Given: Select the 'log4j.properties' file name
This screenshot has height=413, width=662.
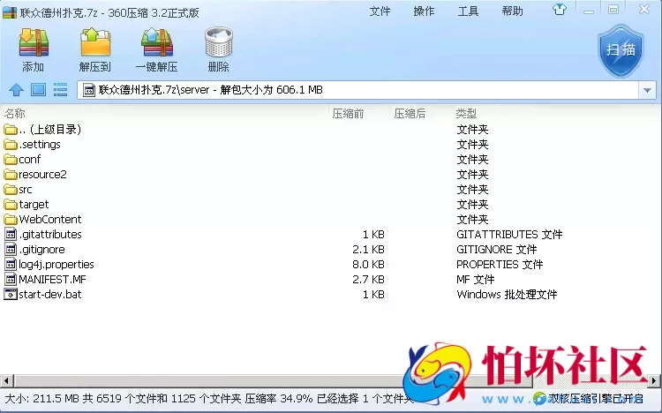Looking at the screenshot, I should (x=56, y=265).
